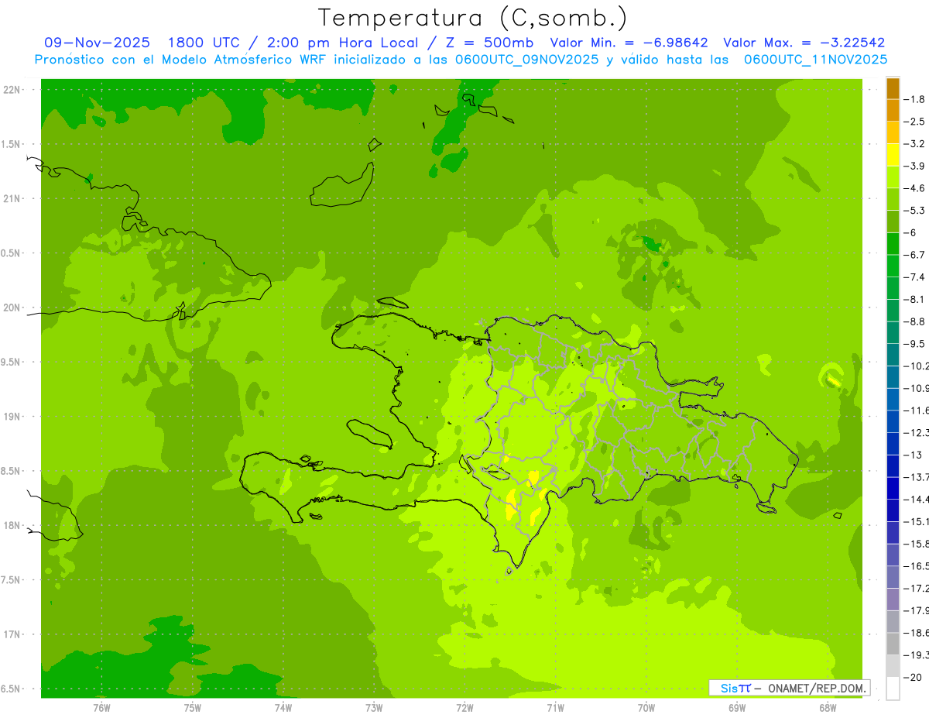Screen dimensions: 929x718
Task: Click the '1800 UTC' time text
Action: 203,43
